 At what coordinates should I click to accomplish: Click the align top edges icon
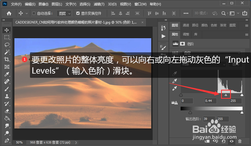[149, 13]
